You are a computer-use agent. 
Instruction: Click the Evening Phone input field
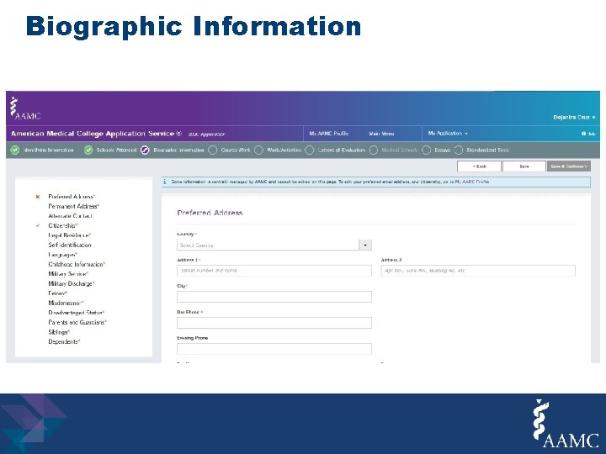pyautogui.click(x=274, y=349)
